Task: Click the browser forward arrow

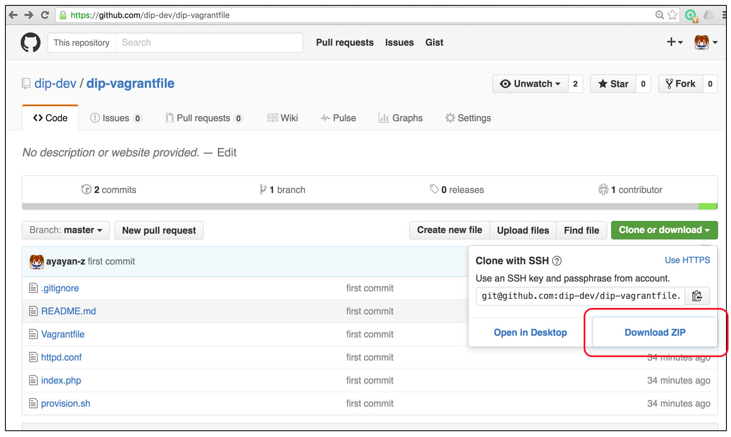Action: pos(29,15)
